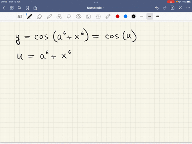Redo the last action
The width and height of the screenshot is (192, 144).
[165, 8]
